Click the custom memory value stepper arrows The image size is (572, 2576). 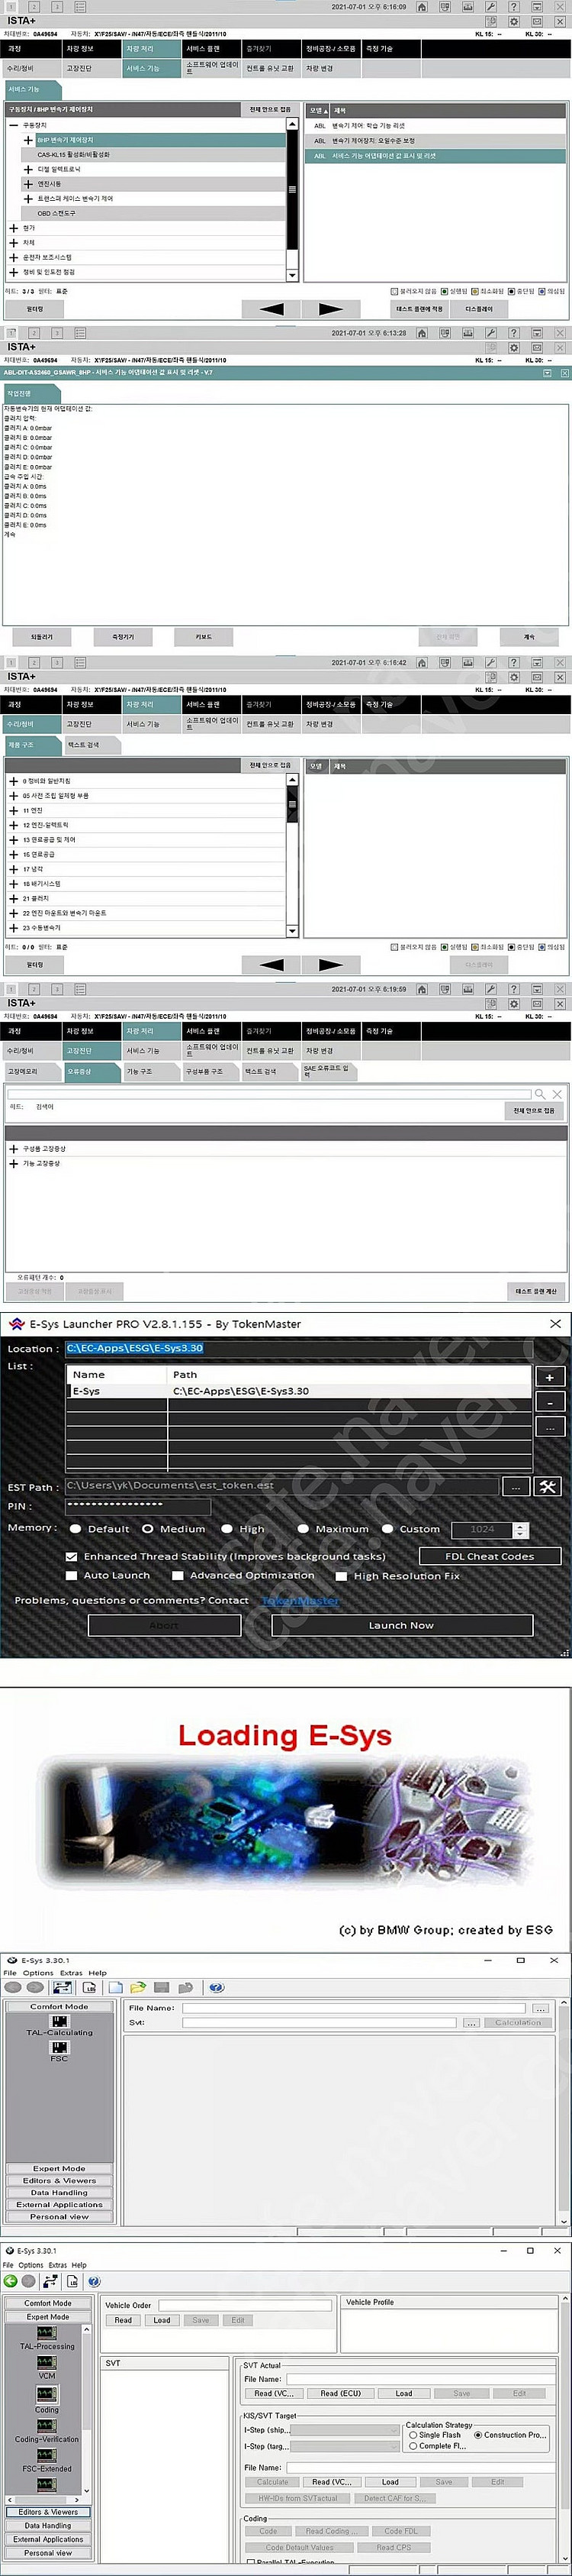(x=519, y=1529)
